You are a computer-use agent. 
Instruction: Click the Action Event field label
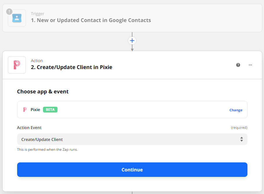point(29,128)
